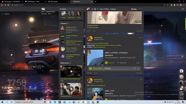Image resolution: width=186 pixels, height=104 pixels.
Task: Open Дмитрий Се author name on 23 мар post
Action: pyautogui.click(x=98, y=38)
